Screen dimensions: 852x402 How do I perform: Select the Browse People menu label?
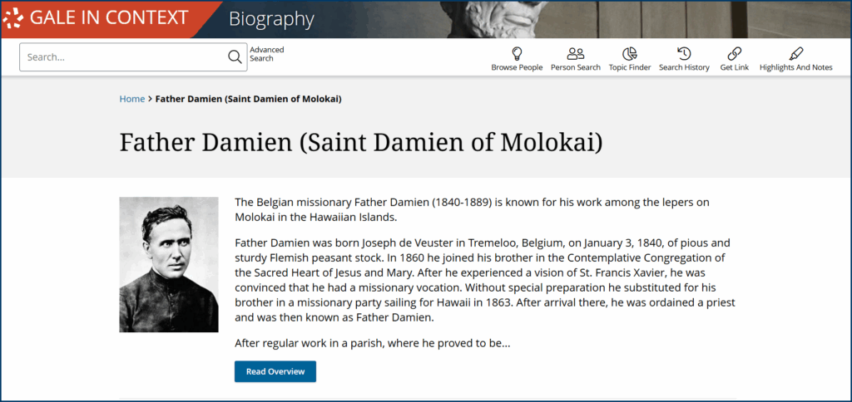pos(517,68)
